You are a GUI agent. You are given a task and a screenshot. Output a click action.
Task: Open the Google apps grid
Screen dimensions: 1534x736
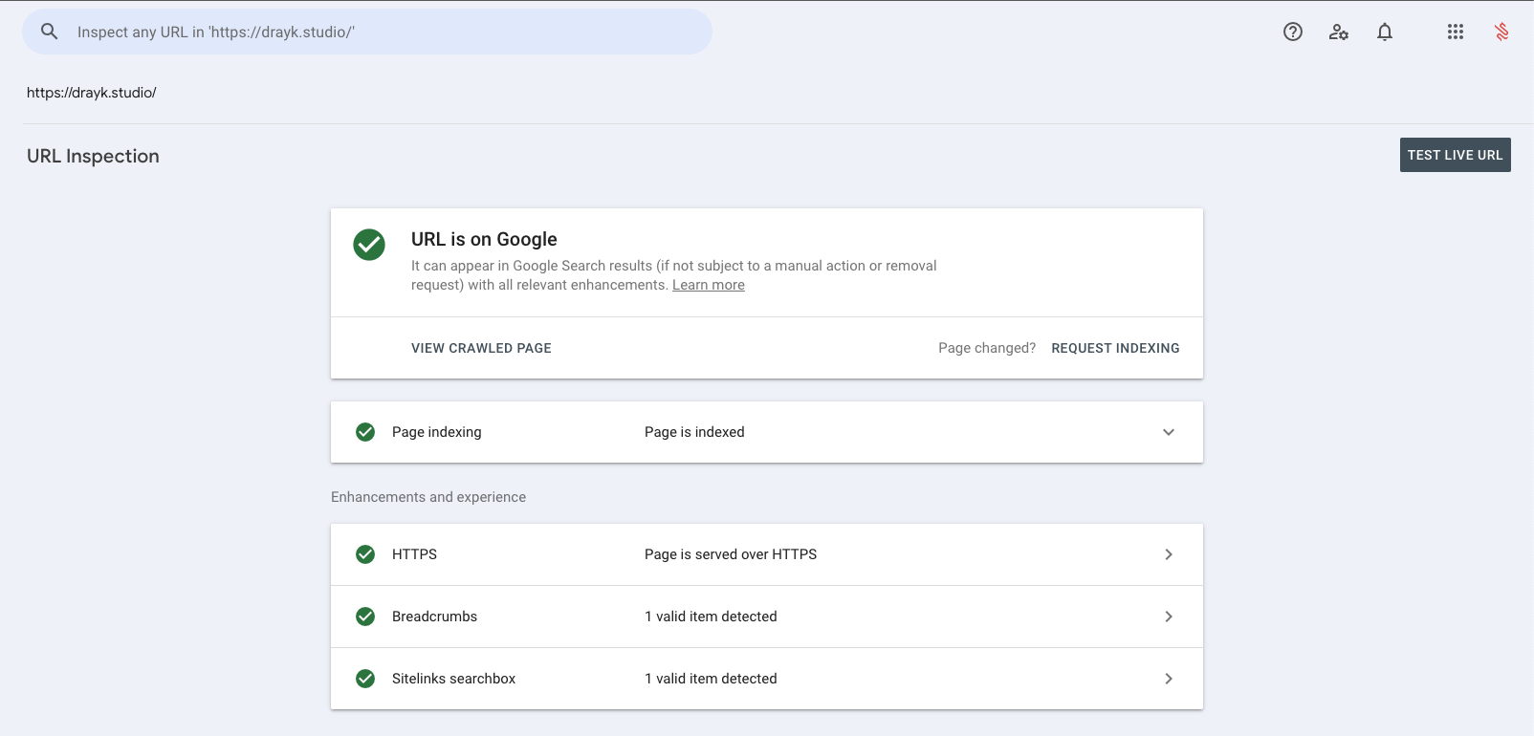[x=1456, y=32]
